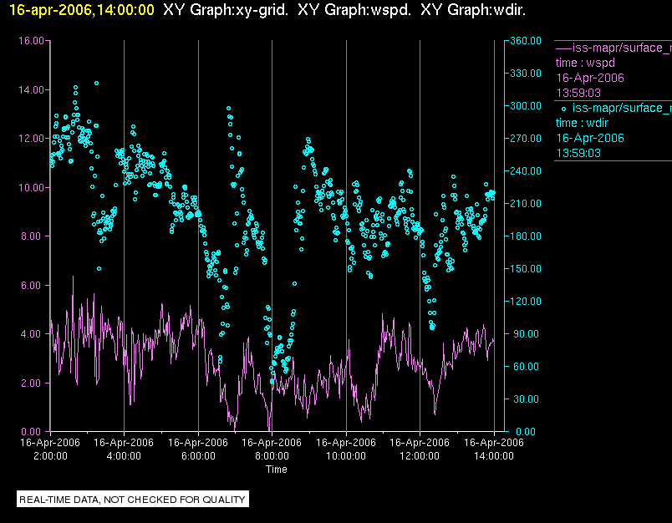Click the 13:59:03 time under wdir legend
672x523 pixels.
578,154
